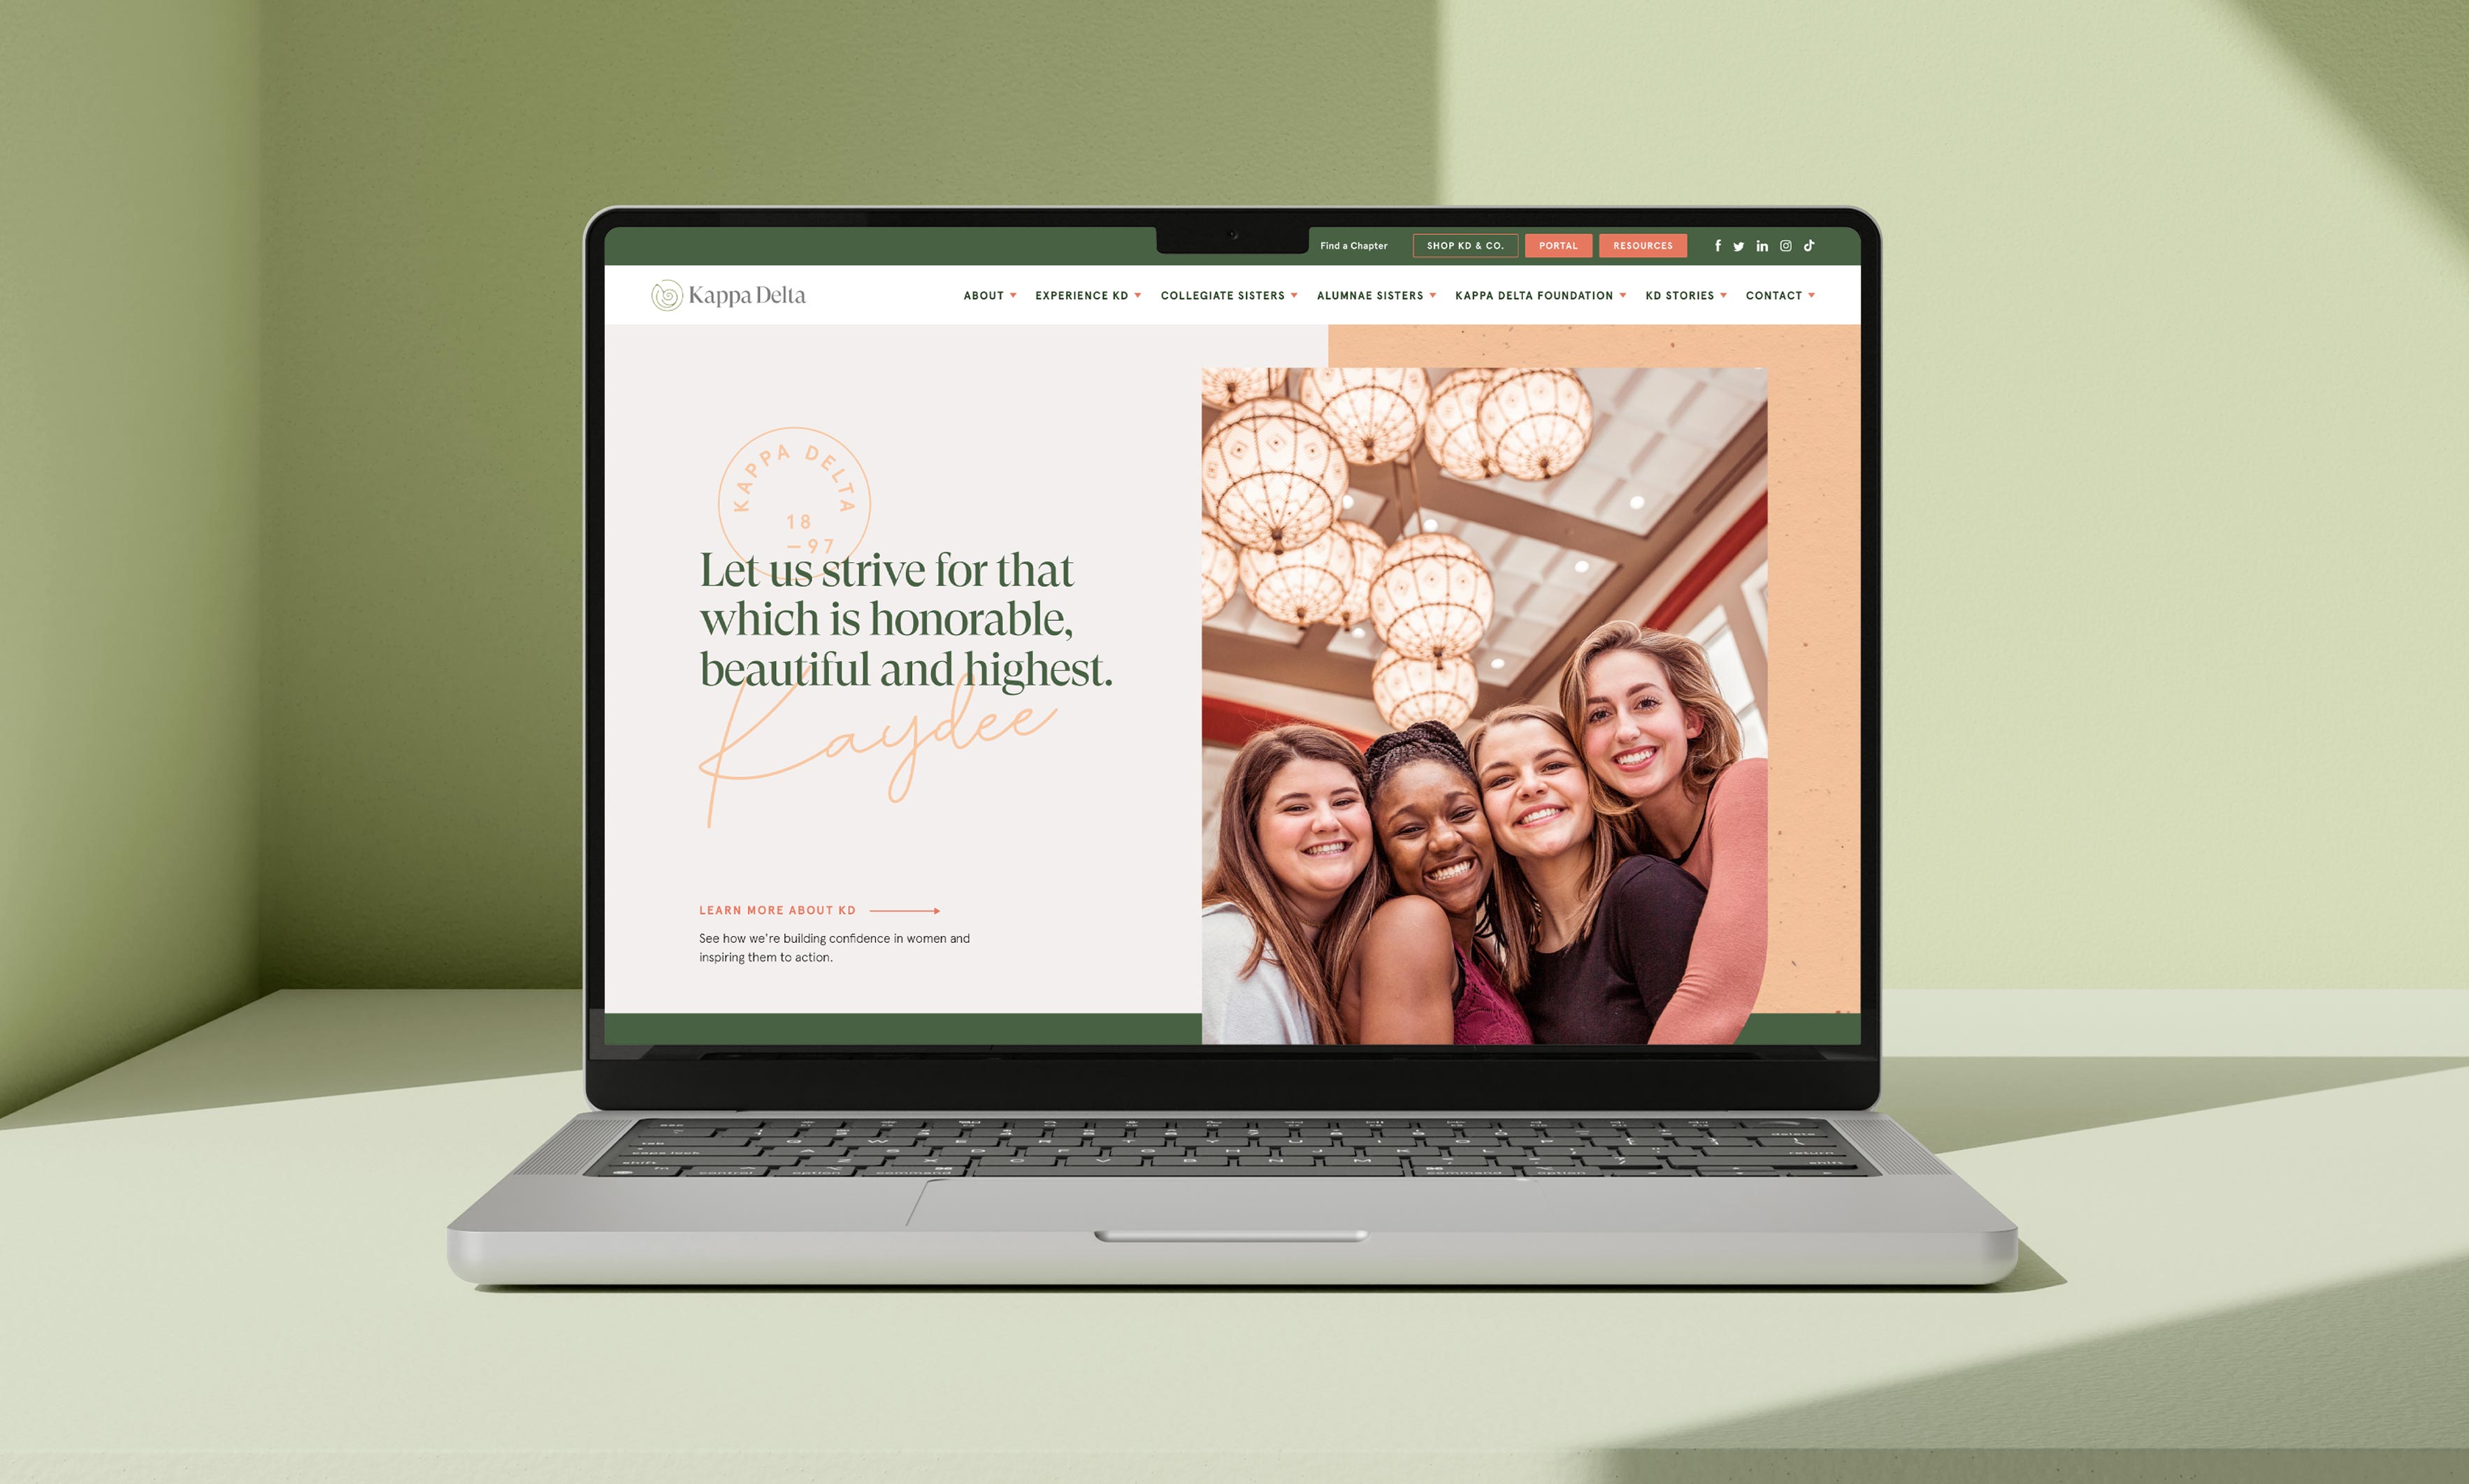This screenshot has width=2469, height=1484.
Task: Click the Twitter icon in top bar
Action: coord(1735,245)
